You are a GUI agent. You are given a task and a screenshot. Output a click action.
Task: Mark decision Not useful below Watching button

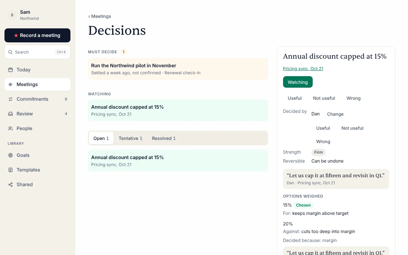coord(324,98)
